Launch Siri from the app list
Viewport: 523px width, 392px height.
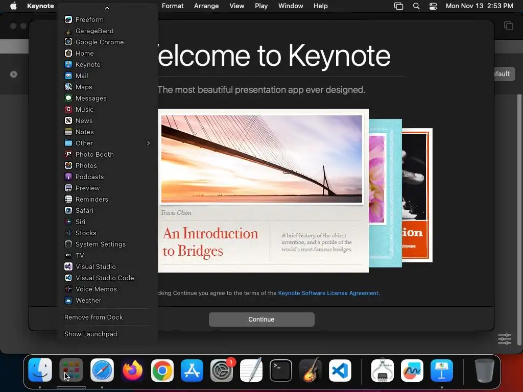tap(107, 222)
